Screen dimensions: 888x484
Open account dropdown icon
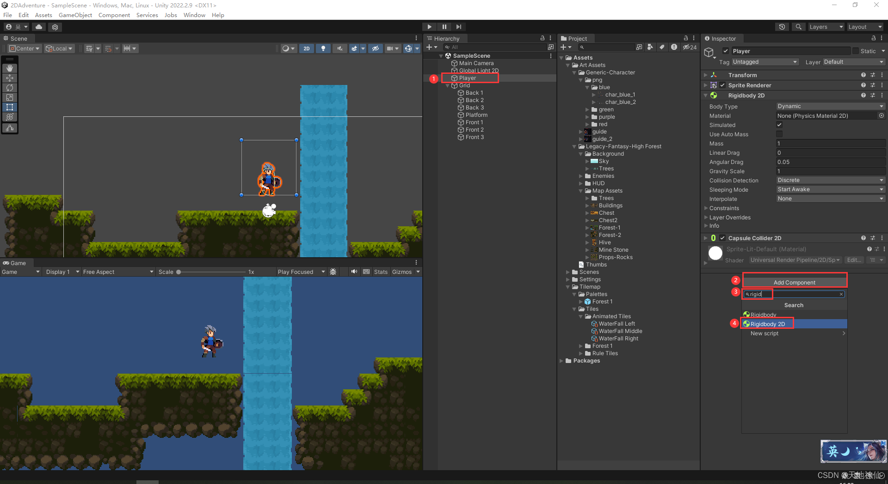click(x=17, y=27)
